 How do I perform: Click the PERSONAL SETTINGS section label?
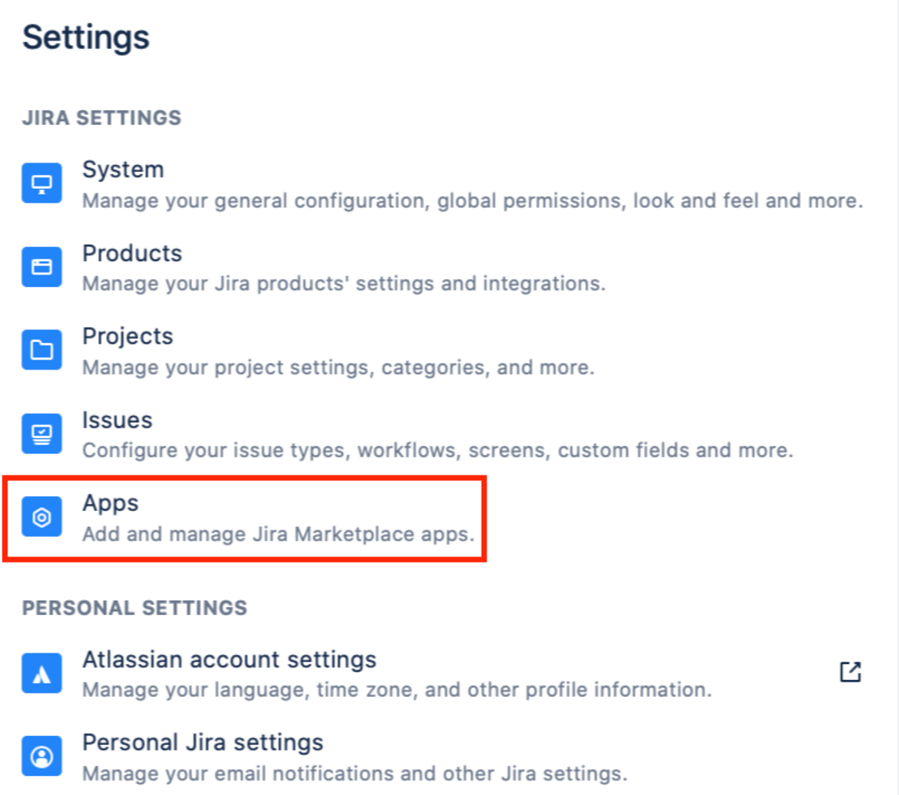pyautogui.click(x=135, y=608)
